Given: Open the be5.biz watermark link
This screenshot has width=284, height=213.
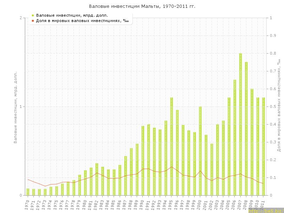Looking at the screenshot, I should (266, 211).
